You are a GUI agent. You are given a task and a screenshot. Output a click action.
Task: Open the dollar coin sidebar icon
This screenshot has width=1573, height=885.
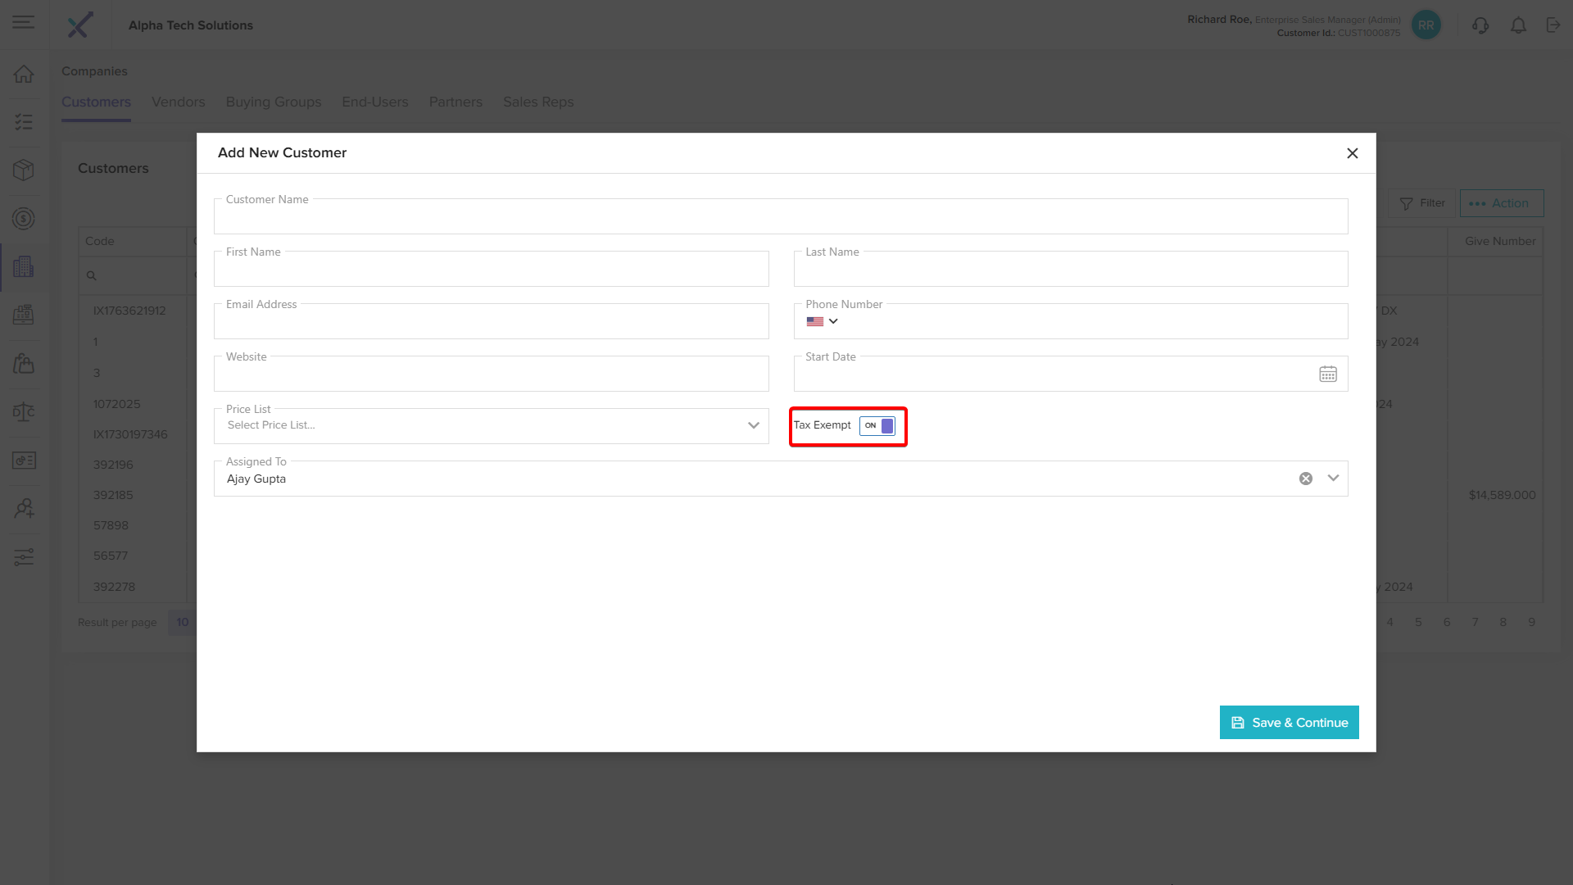click(24, 219)
